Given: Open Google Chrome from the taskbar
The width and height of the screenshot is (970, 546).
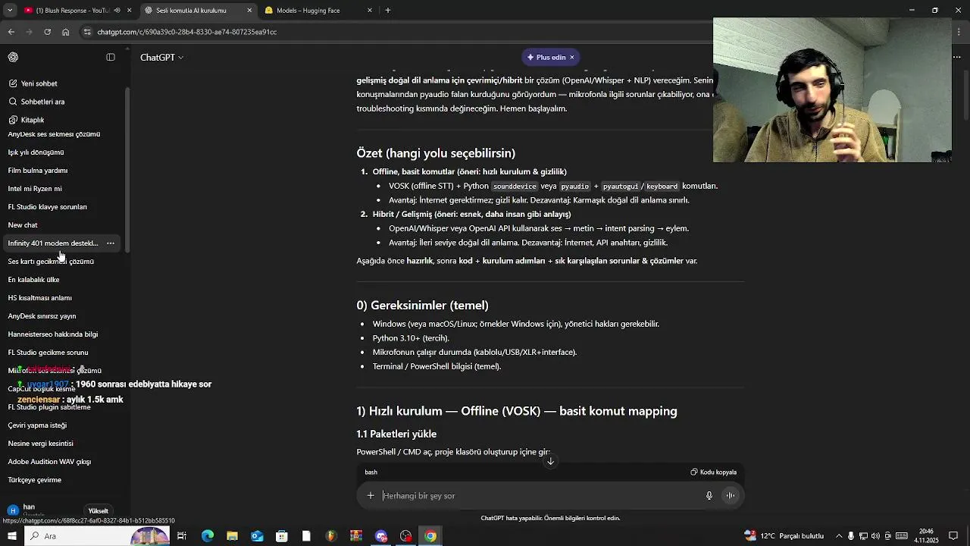Looking at the screenshot, I should pos(430,536).
